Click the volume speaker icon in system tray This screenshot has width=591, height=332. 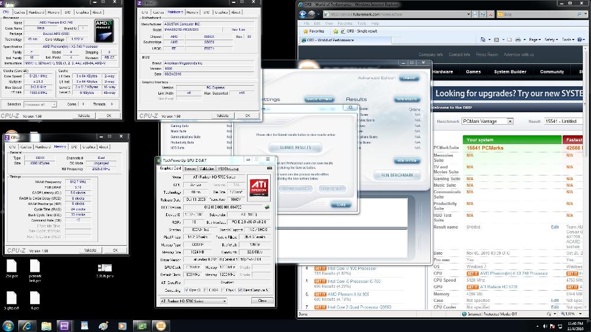pyautogui.click(x=545, y=326)
